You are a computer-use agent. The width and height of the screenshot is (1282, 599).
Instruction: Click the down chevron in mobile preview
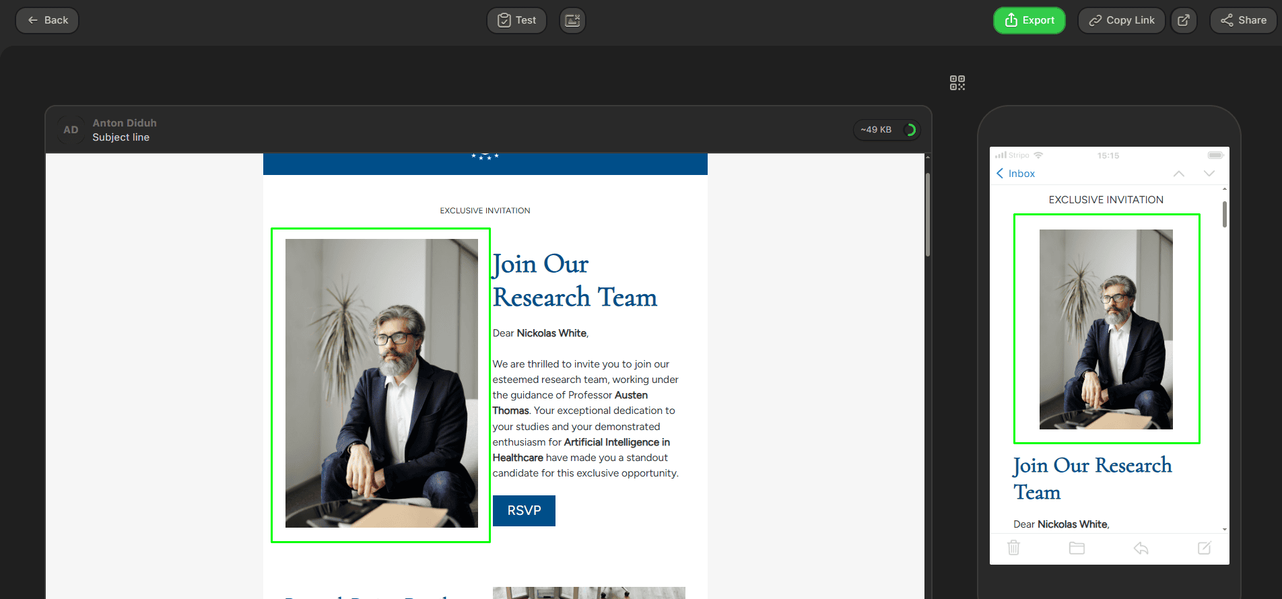coord(1209,174)
